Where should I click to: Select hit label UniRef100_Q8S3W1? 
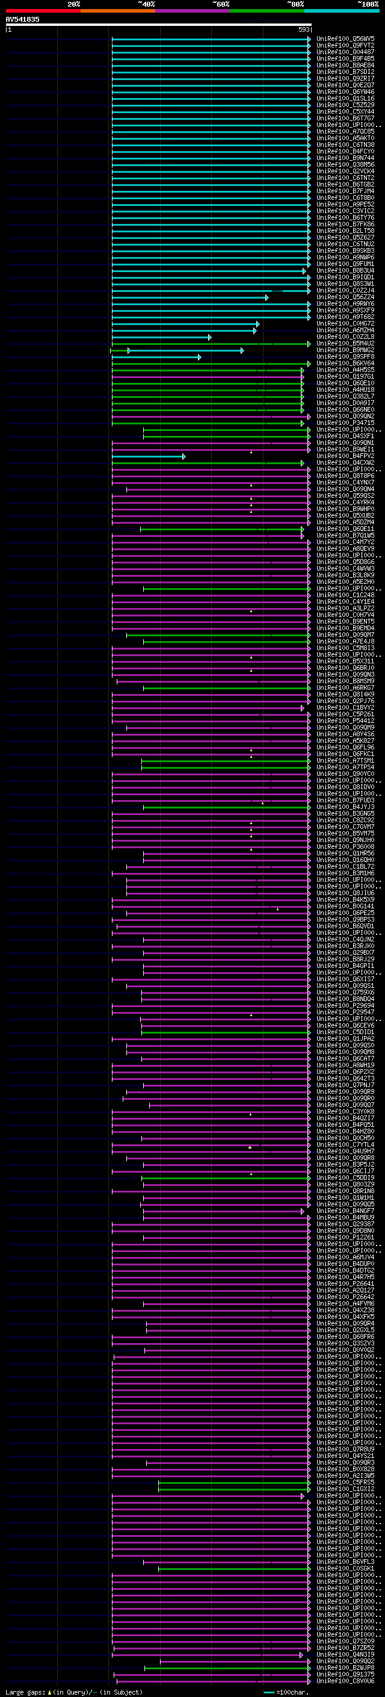tap(345, 284)
